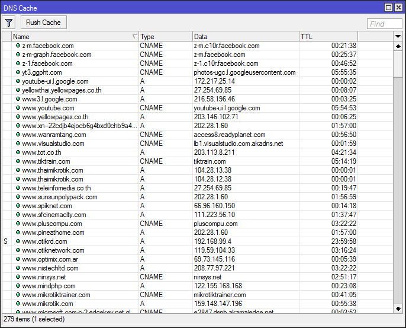Click green icon beside www.ninsys.net

[18, 277]
